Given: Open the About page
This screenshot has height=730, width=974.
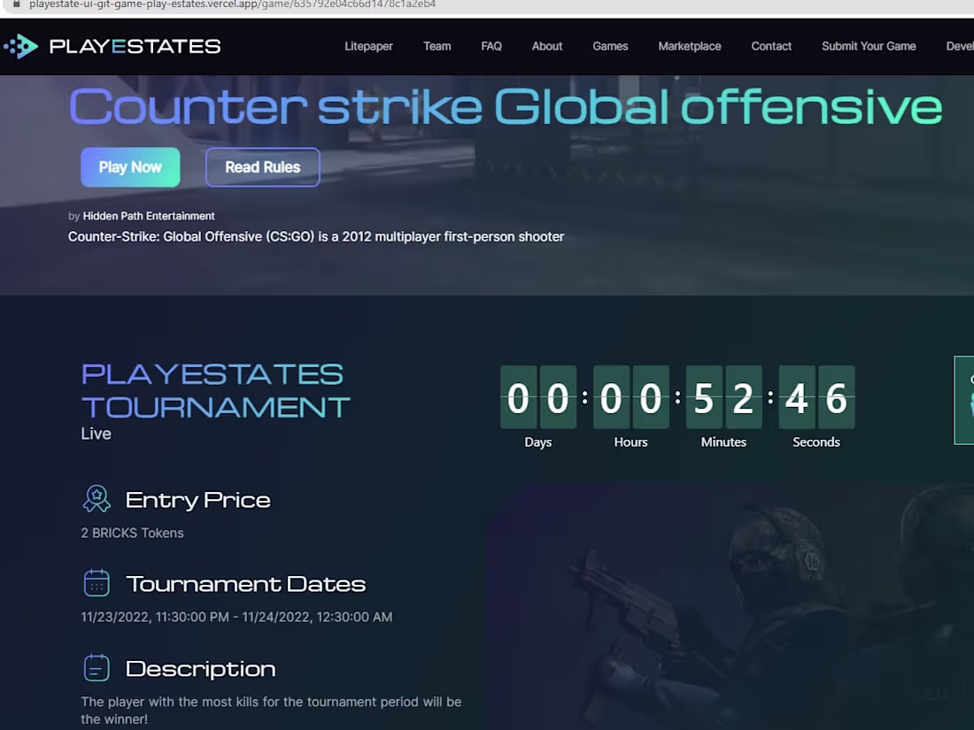Looking at the screenshot, I should [546, 46].
